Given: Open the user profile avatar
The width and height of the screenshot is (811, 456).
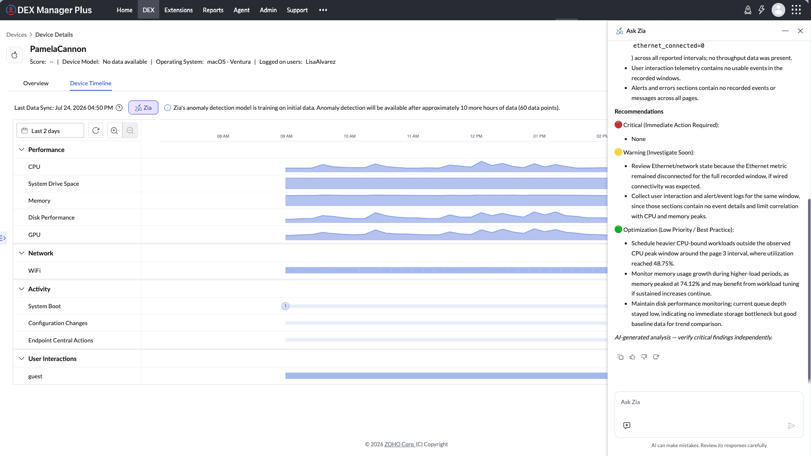Looking at the screenshot, I should coord(778,10).
